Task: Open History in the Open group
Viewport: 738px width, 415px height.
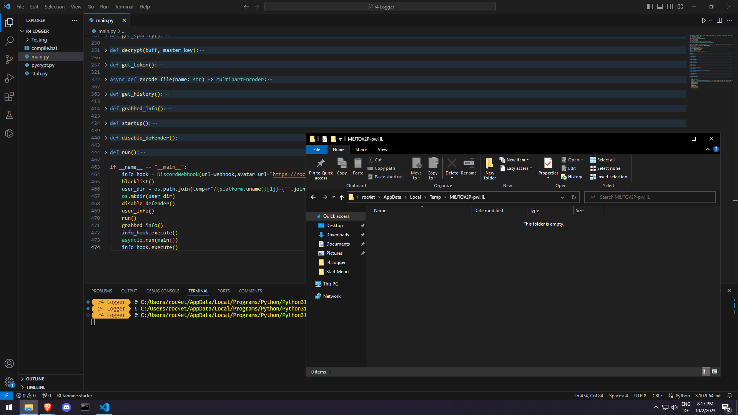Action: [571, 177]
